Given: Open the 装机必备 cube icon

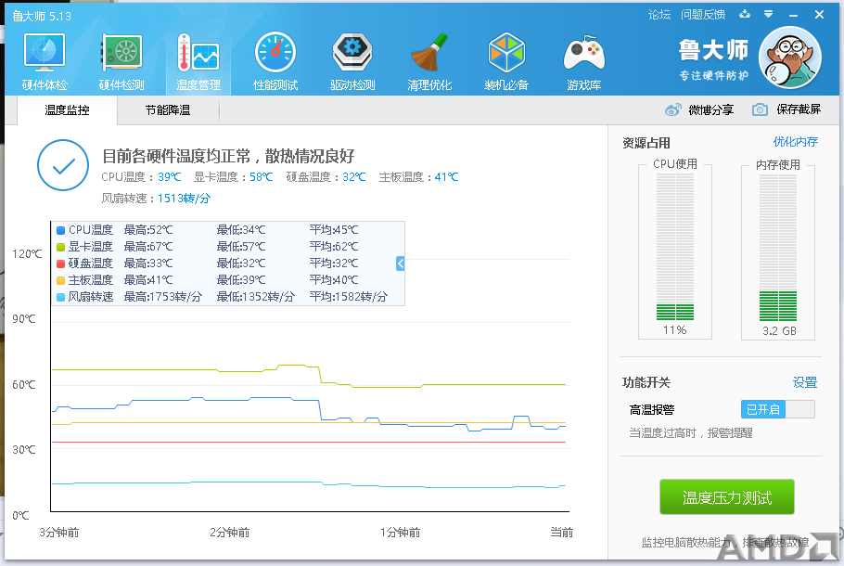Looking at the screenshot, I should (506, 52).
